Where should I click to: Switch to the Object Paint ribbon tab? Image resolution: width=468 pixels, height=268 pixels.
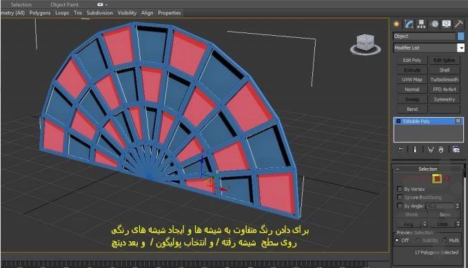pos(65,4)
